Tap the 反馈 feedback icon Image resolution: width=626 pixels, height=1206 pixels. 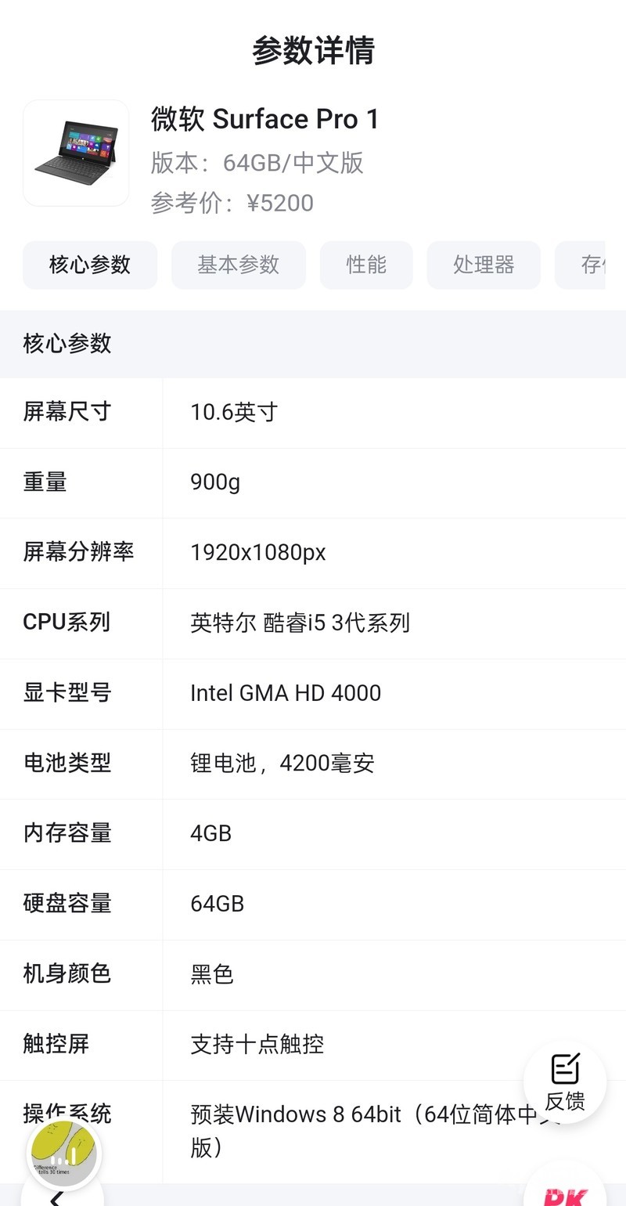pyautogui.click(x=564, y=1081)
